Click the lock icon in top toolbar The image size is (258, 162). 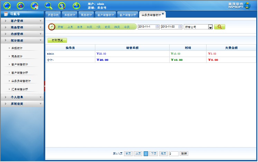[x=21, y=6]
